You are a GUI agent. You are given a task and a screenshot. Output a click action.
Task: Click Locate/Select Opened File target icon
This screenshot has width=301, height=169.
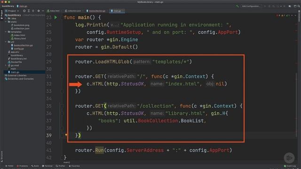tap(24, 11)
